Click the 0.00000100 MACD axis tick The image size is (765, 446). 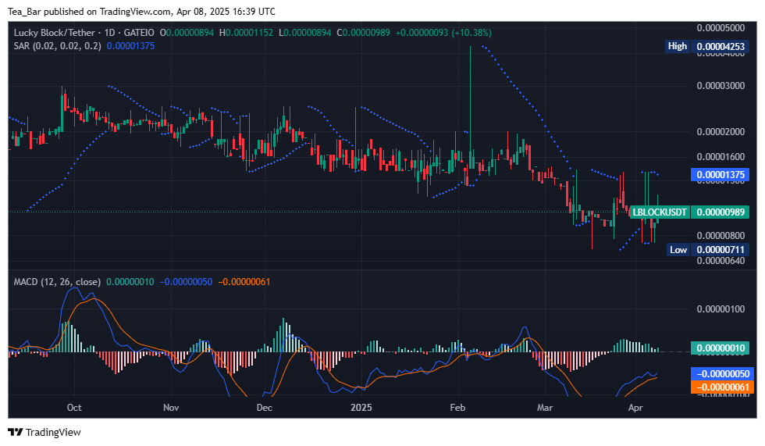click(x=721, y=309)
